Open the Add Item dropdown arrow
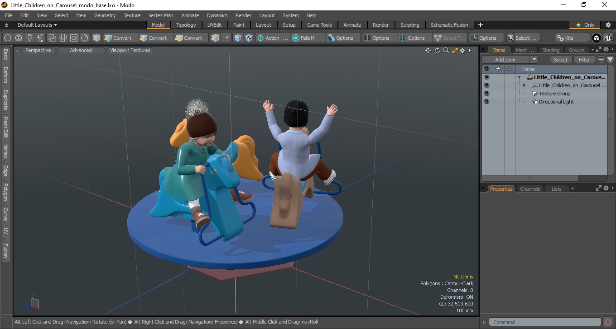Screen dimensions: 616x329 [x=534, y=60]
